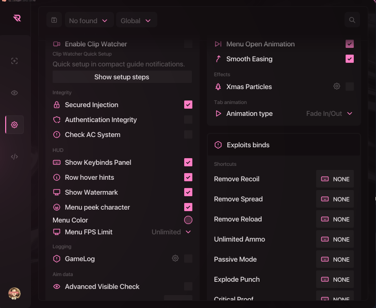Set Remove Spread keybind NONE button
Screen dimensions: 376x308
point(335,199)
